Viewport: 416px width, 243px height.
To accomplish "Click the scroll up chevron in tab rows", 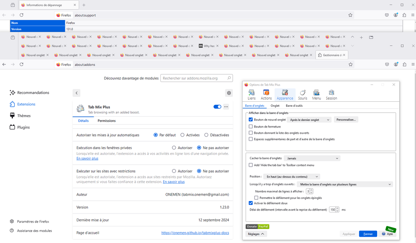I will 352,37.
